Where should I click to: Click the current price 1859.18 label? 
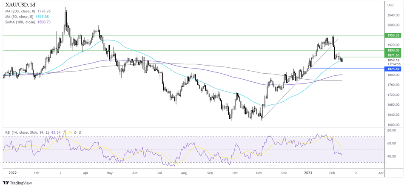click(393, 60)
